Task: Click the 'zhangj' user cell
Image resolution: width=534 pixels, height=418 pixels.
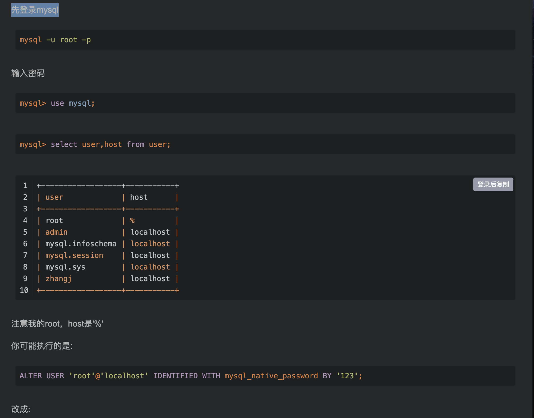Action: (58, 278)
